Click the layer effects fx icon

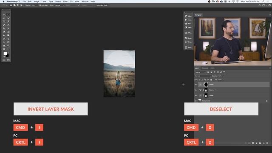pyautogui.click(x=249, y=143)
